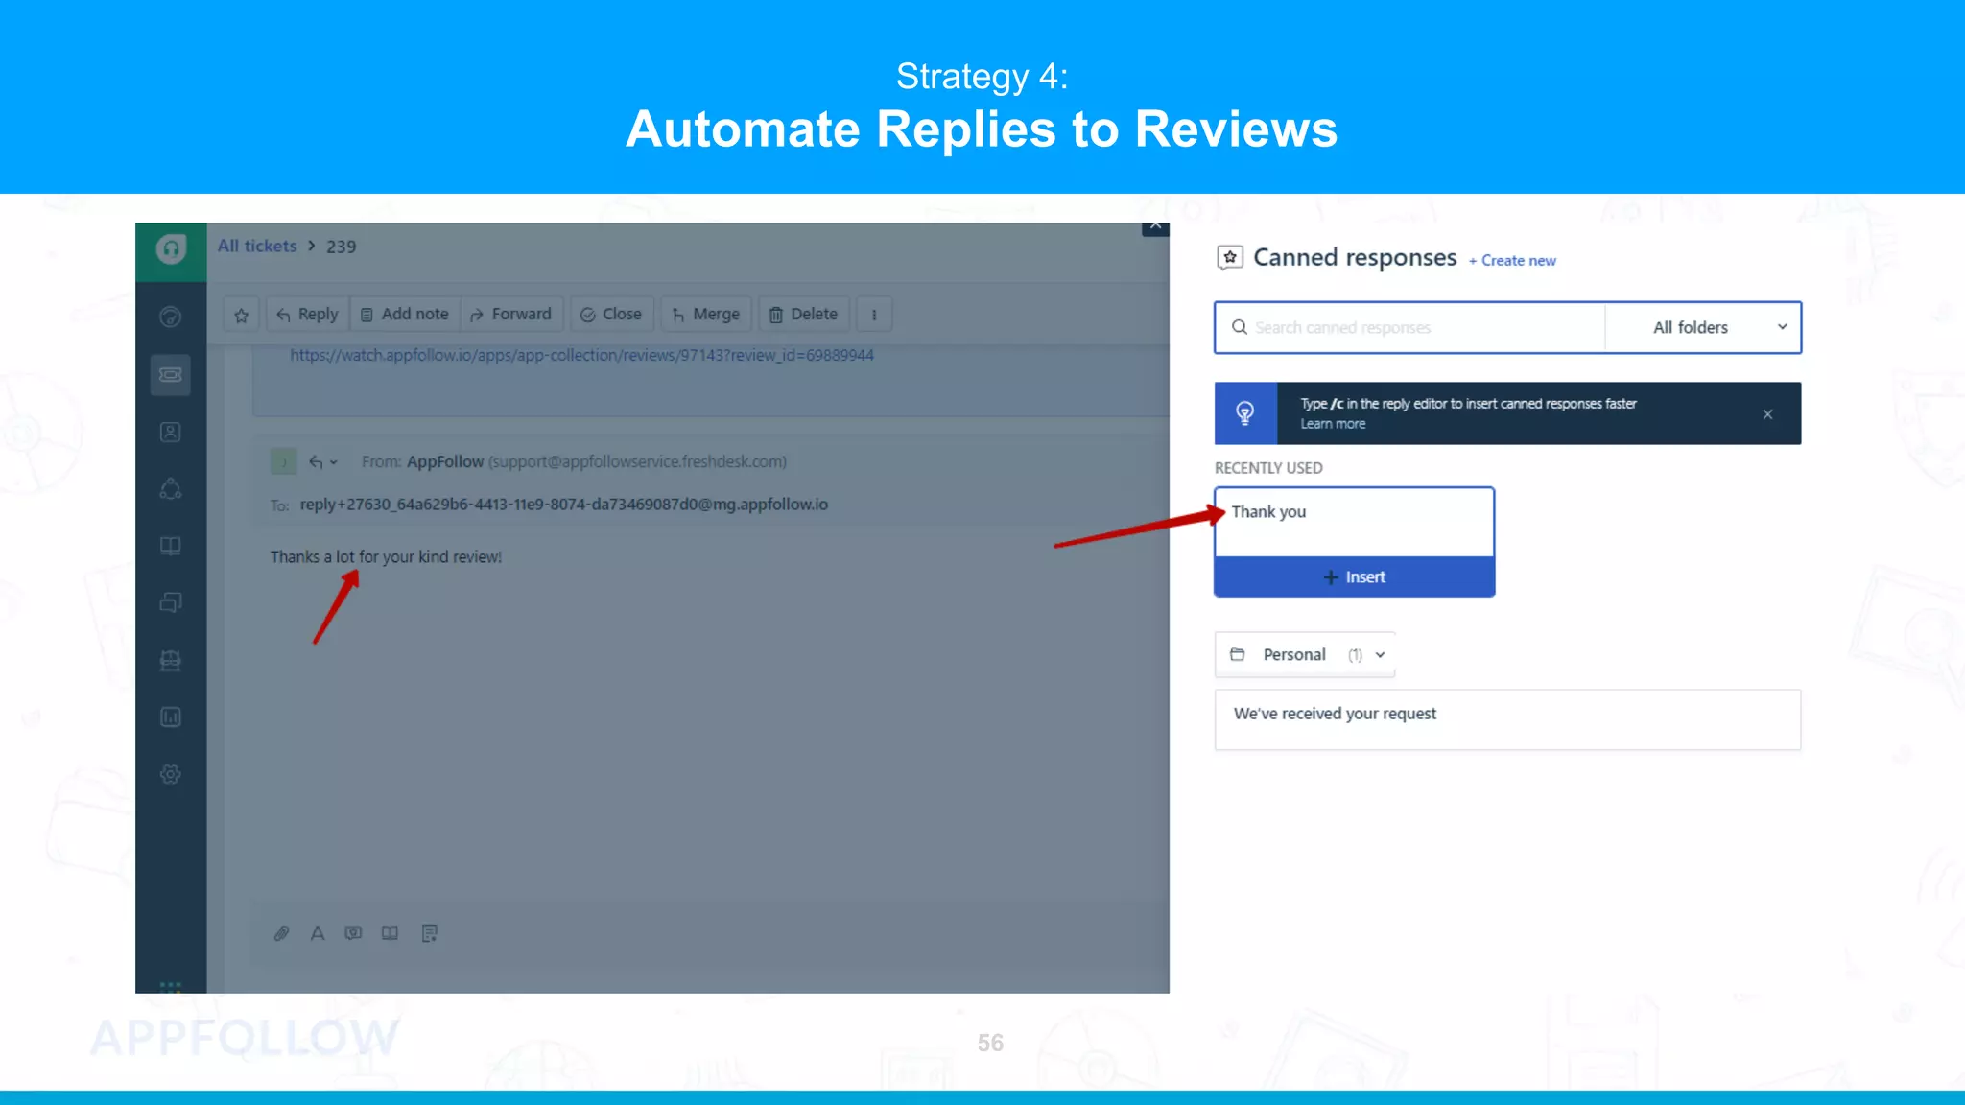Select We've received your request response
Screen dimensions: 1965x1105
pyautogui.click(x=1507, y=719)
